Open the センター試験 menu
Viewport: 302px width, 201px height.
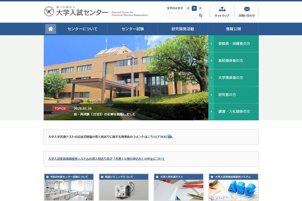[x=133, y=29]
